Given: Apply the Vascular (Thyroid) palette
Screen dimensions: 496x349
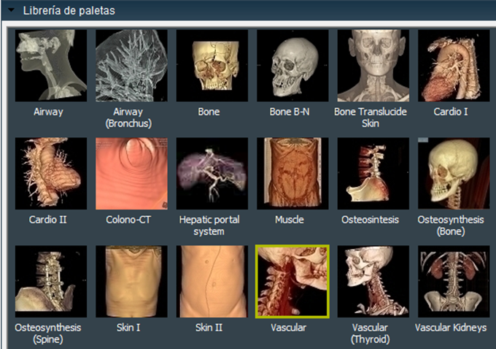Looking at the screenshot, I should coord(373,282).
